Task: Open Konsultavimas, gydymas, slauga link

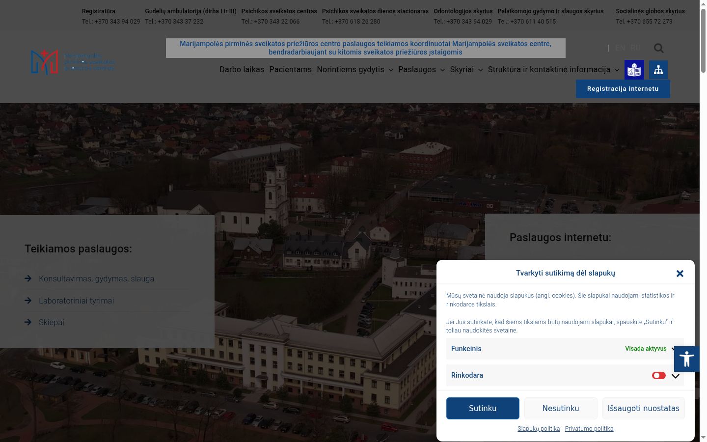Action: 96,278
